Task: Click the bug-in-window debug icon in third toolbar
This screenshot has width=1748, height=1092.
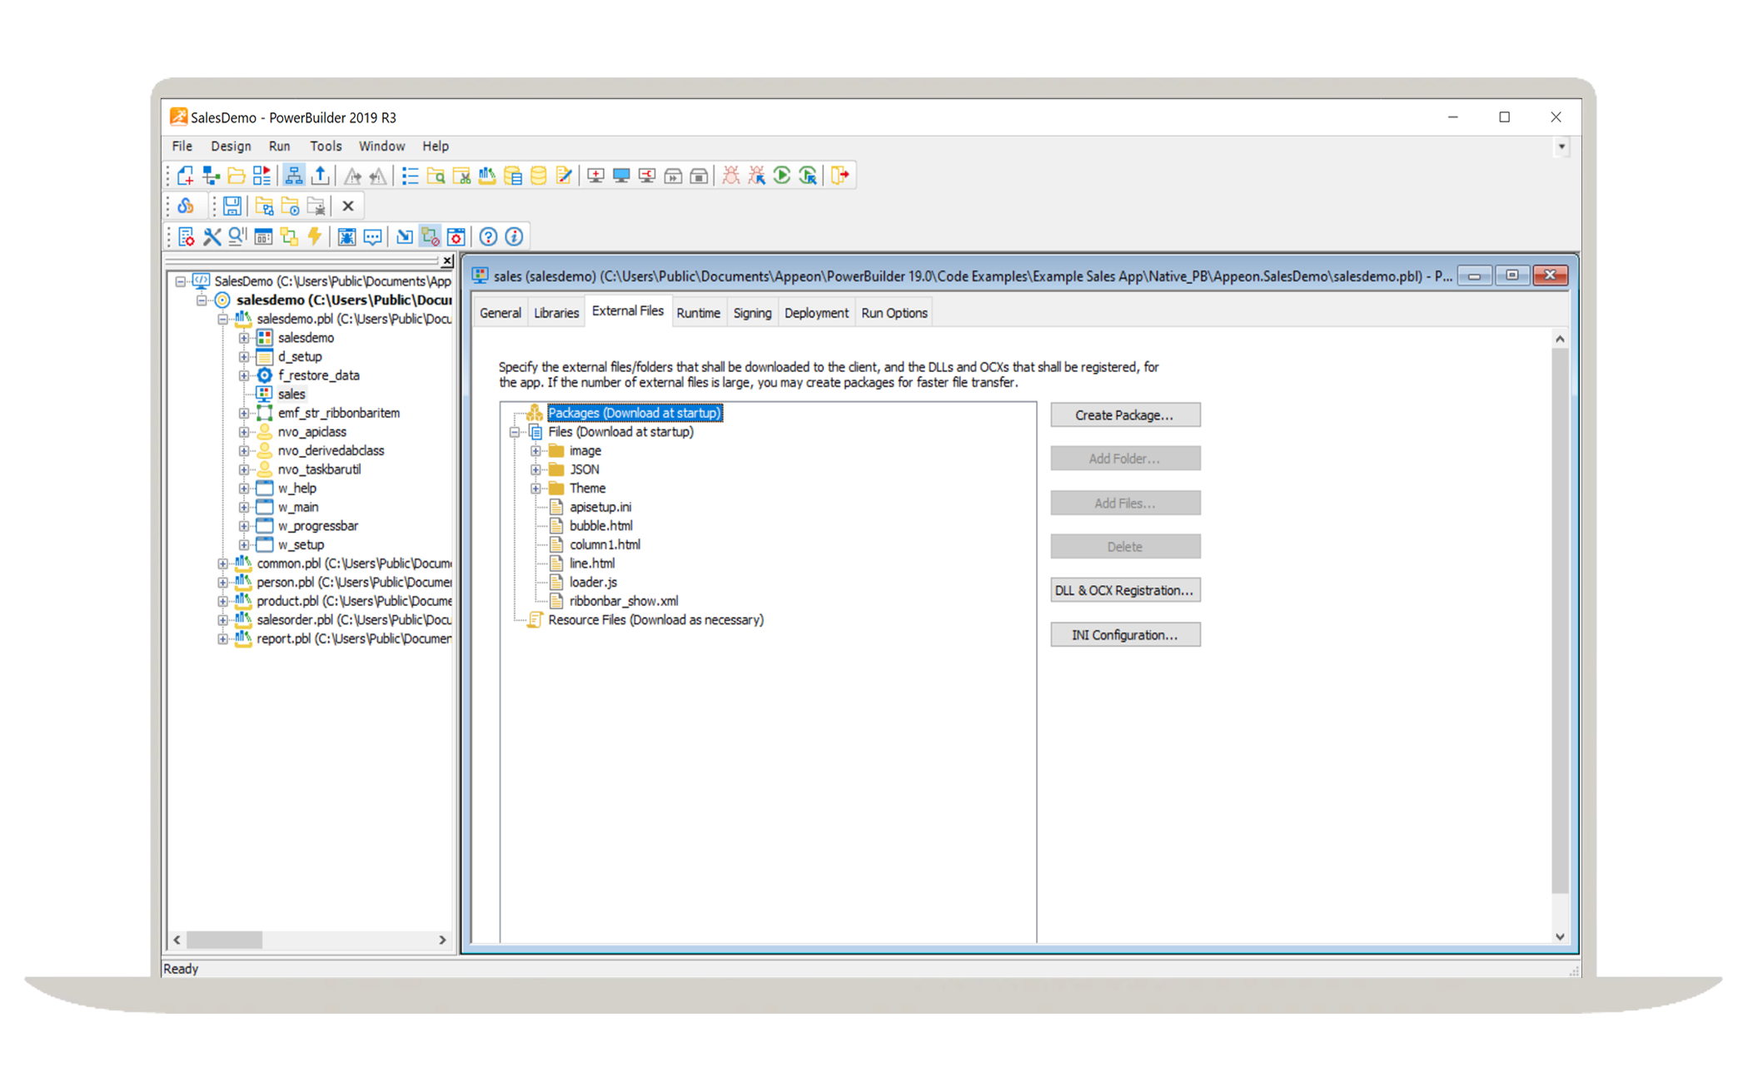Action: coord(346,237)
